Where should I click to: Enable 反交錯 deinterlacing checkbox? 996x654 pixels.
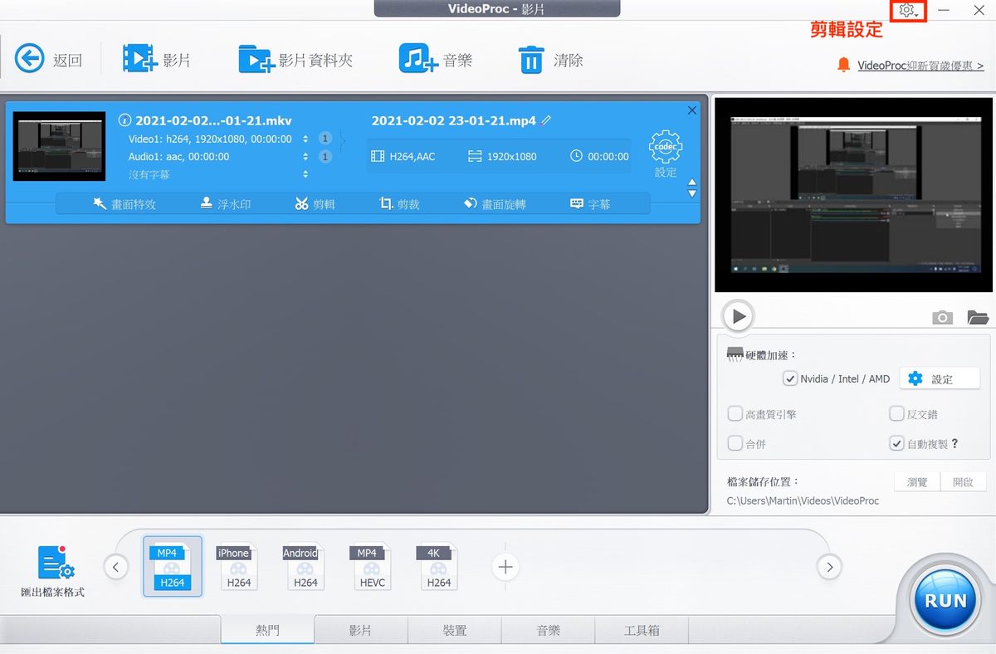click(896, 413)
